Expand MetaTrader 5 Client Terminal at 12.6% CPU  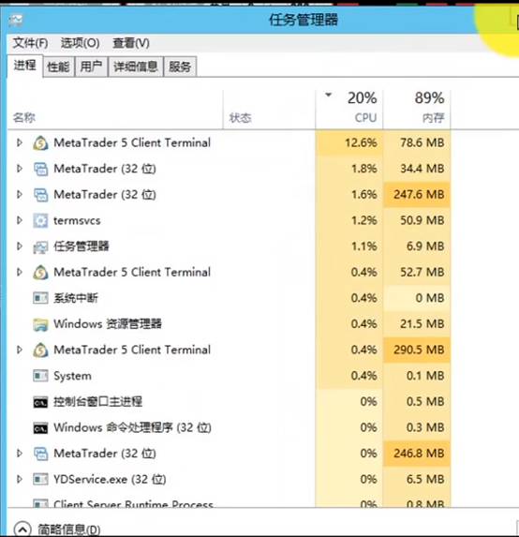20,142
